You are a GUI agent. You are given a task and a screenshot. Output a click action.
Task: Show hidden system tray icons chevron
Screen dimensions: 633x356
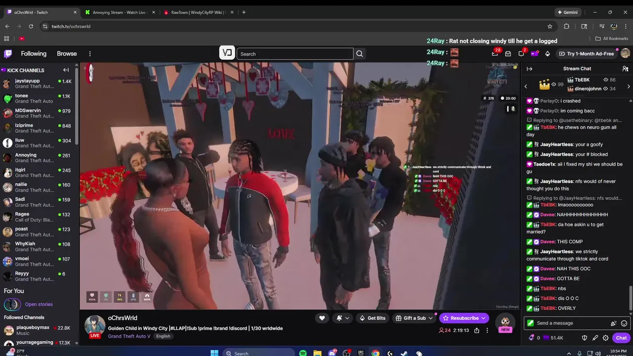click(x=569, y=353)
